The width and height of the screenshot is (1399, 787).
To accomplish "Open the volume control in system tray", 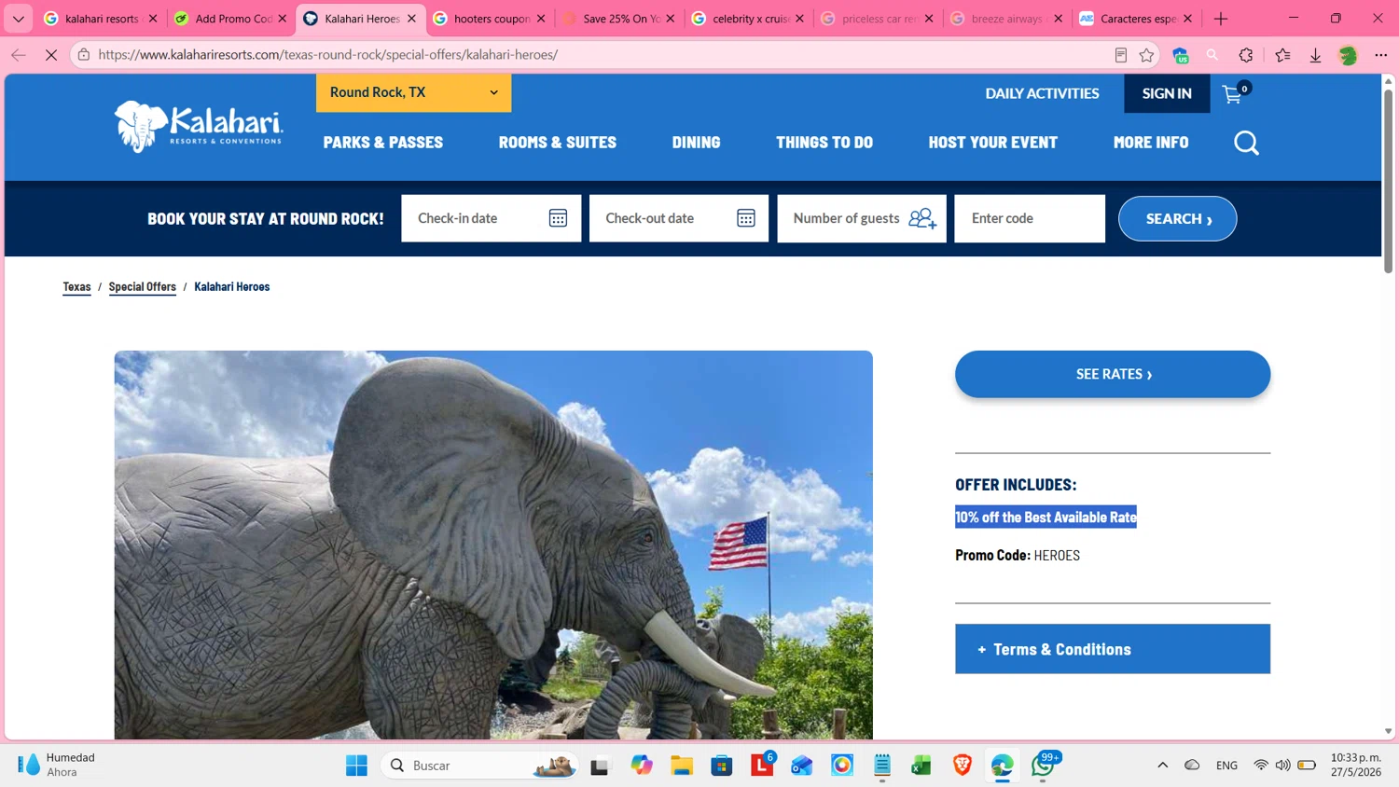I will pos(1282,766).
